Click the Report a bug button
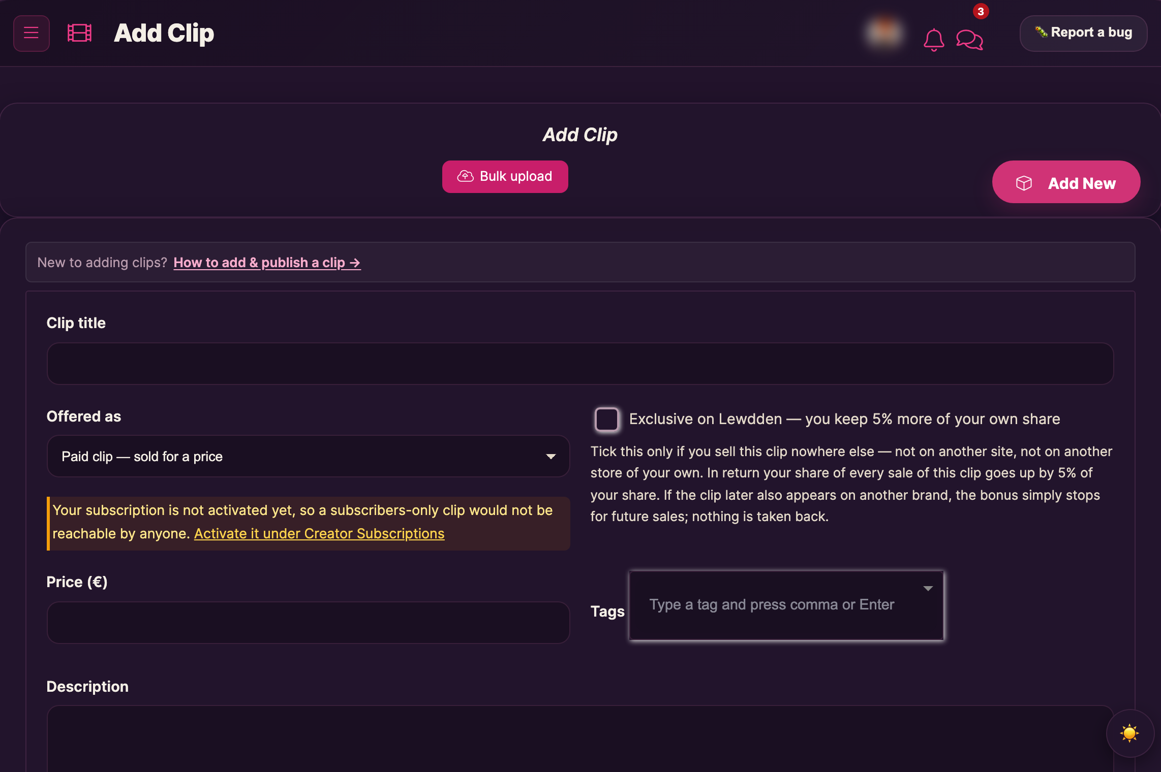1161x772 pixels. click(1083, 33)
